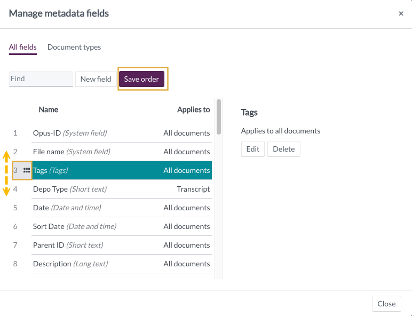Click 'Applies to all documents' text
The image size is (412, 316).
pos(280,131)
